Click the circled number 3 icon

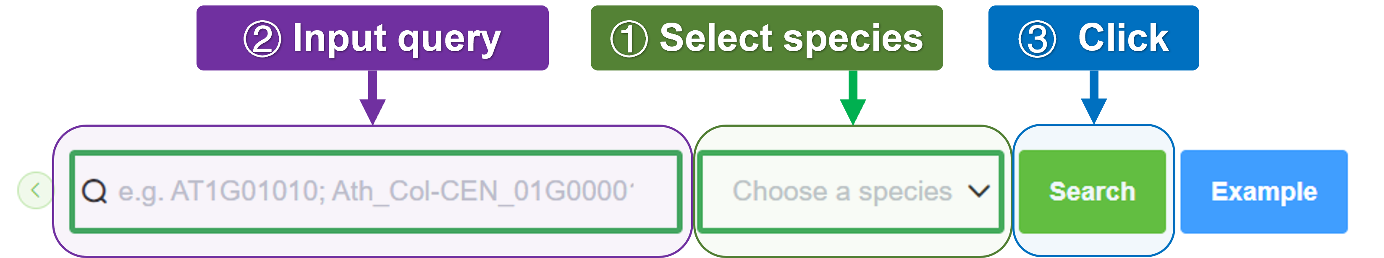[x=1037, y=39]
